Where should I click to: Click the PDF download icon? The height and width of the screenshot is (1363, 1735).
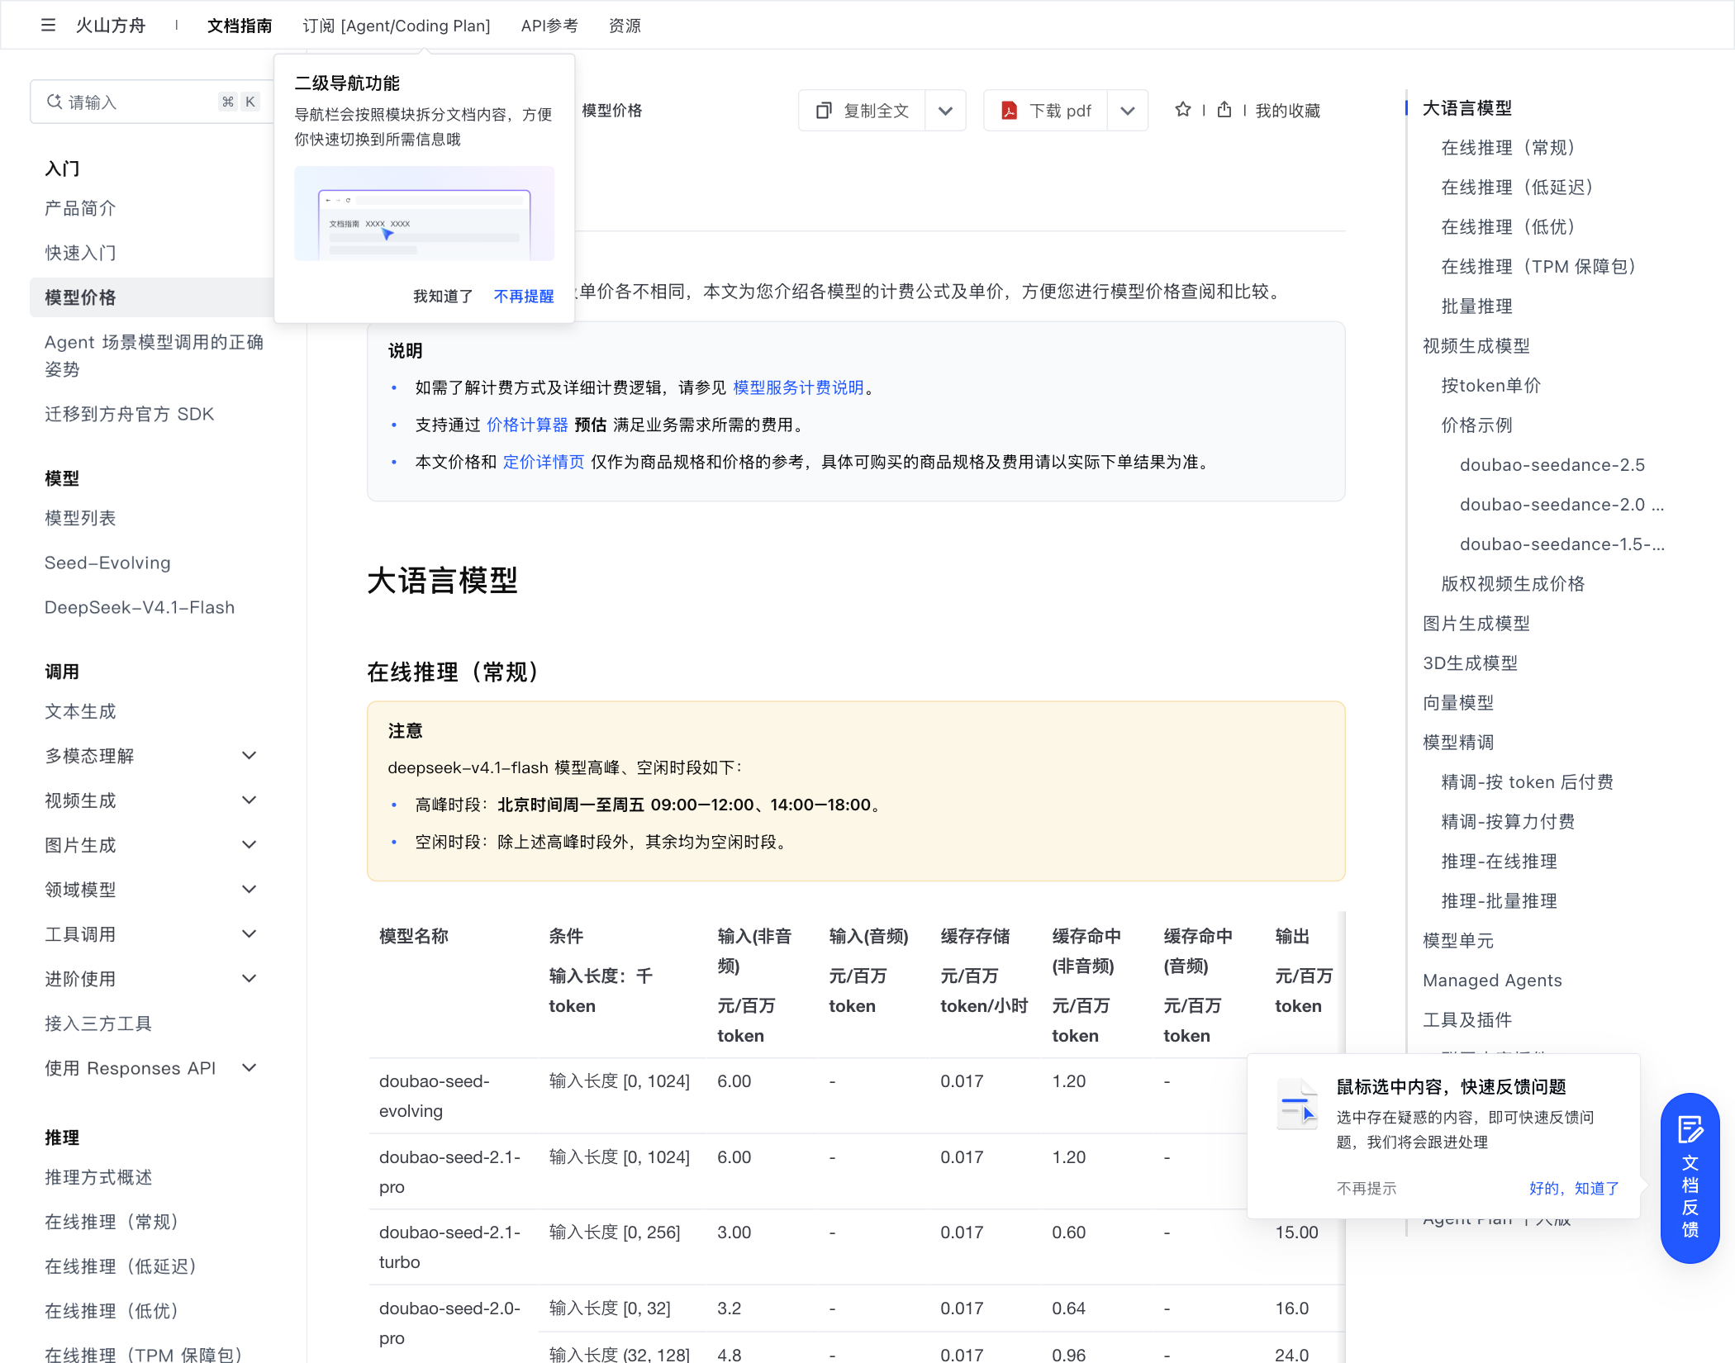pyautogui.click(x=1009, y=111)
